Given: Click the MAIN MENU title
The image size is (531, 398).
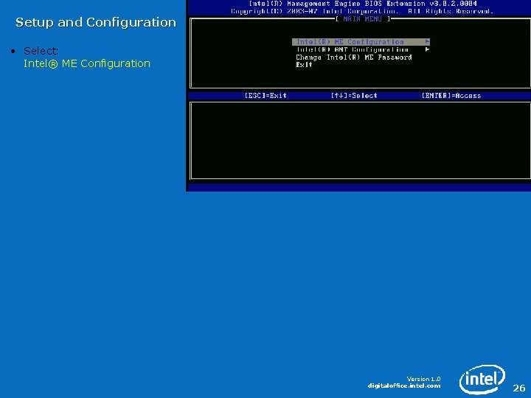Looking at the screenshot, I should (x=363, y=19).
